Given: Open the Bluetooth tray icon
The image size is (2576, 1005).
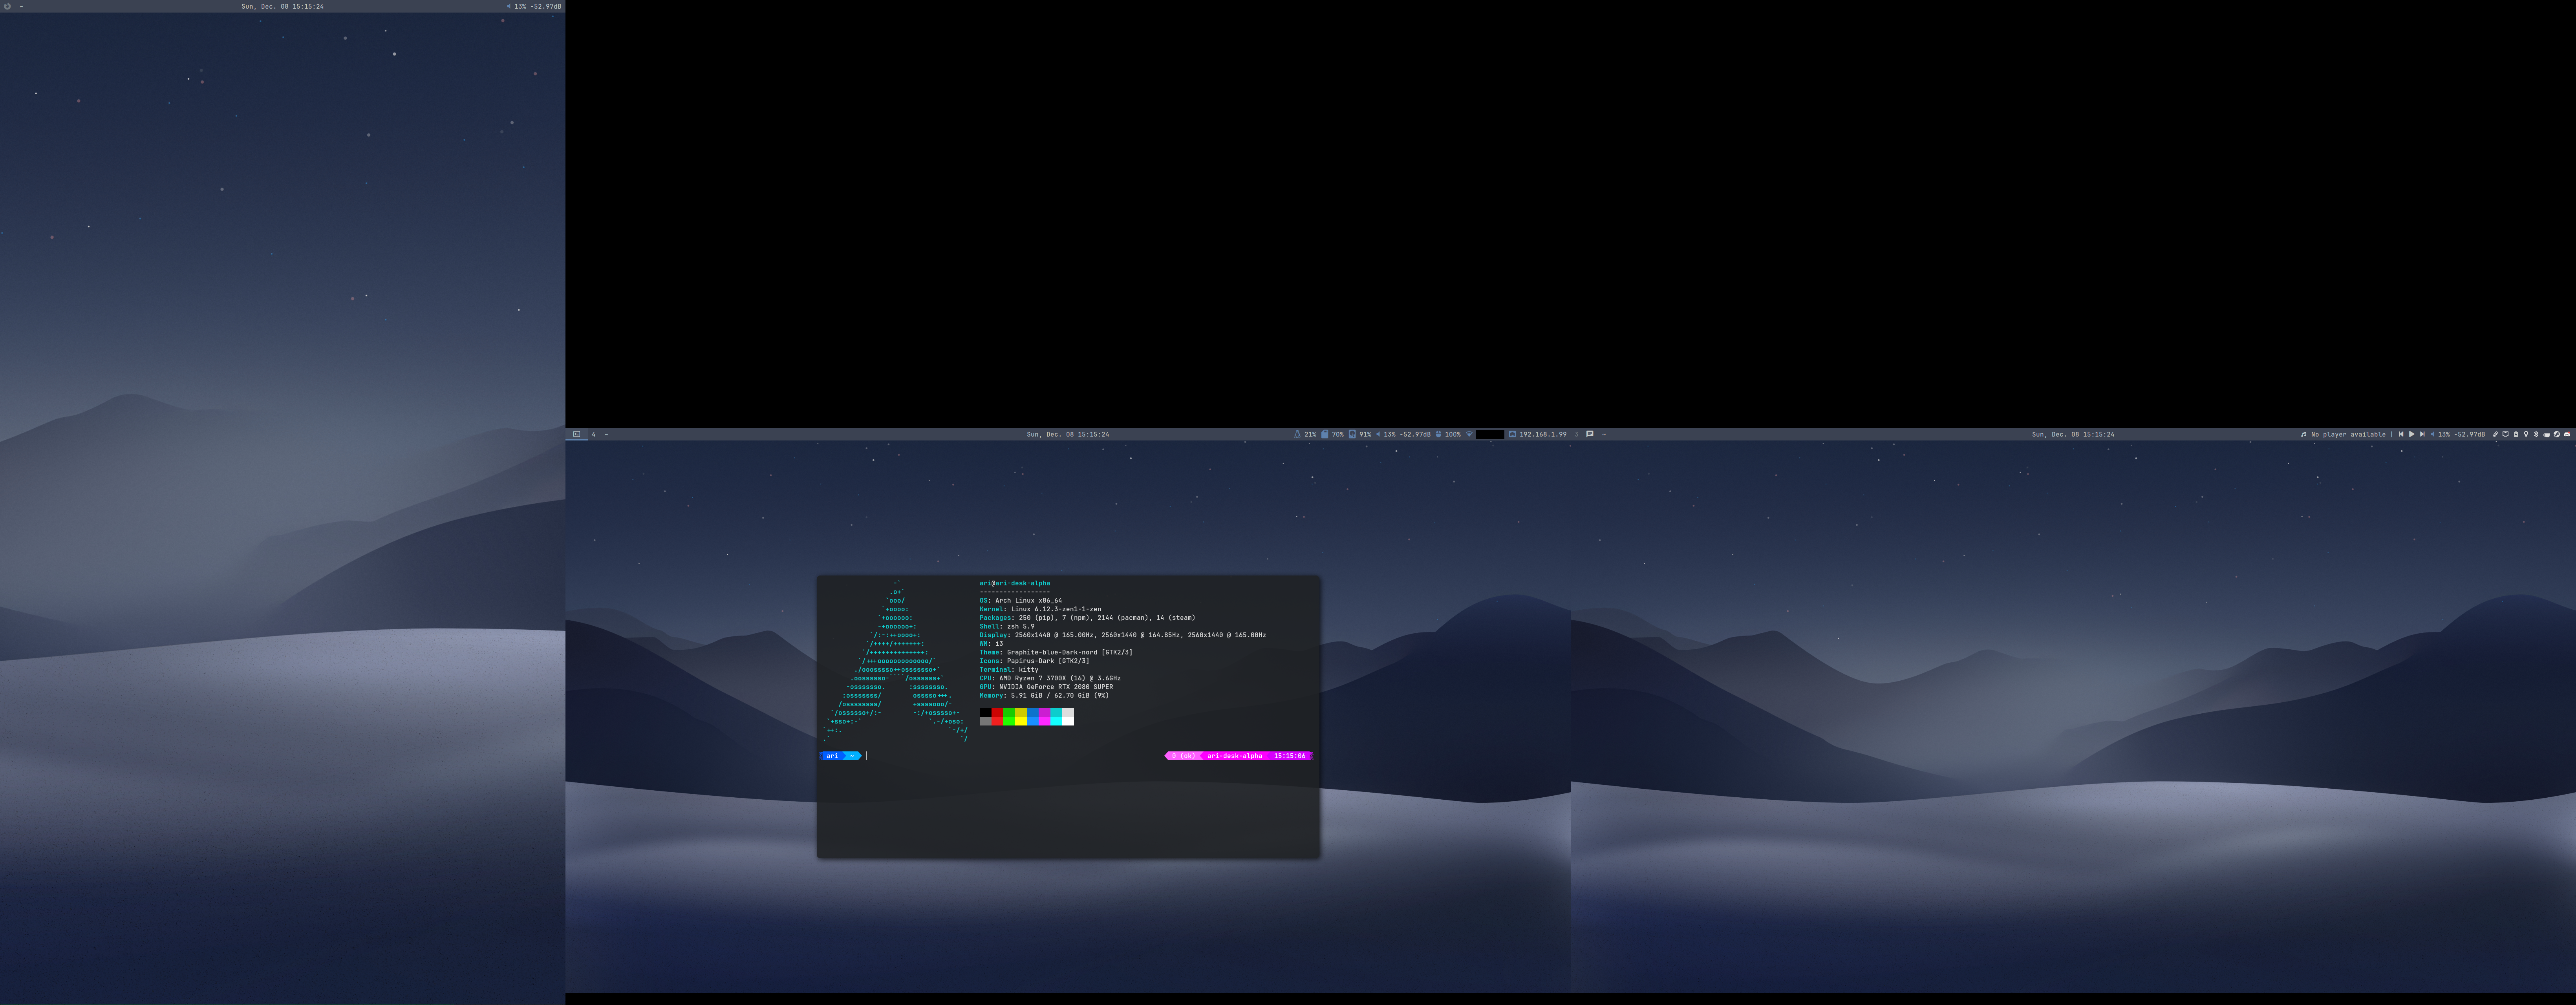Looking at the screenshot, I should (2536, 434).
